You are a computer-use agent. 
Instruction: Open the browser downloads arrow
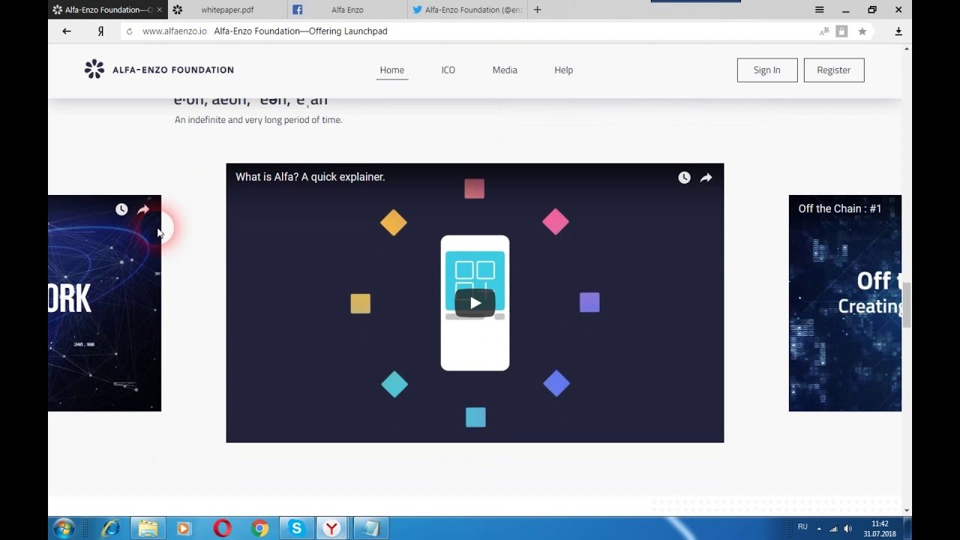pyautogui.click(x=898, y=31)
